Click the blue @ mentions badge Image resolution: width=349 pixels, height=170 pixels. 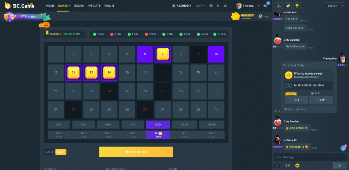(x=343, y=148)
